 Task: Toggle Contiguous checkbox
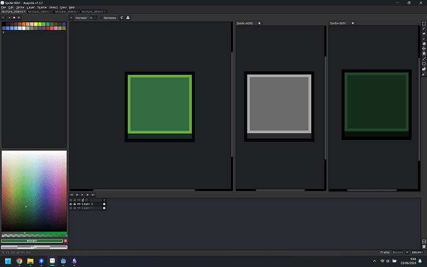(108, 18)
